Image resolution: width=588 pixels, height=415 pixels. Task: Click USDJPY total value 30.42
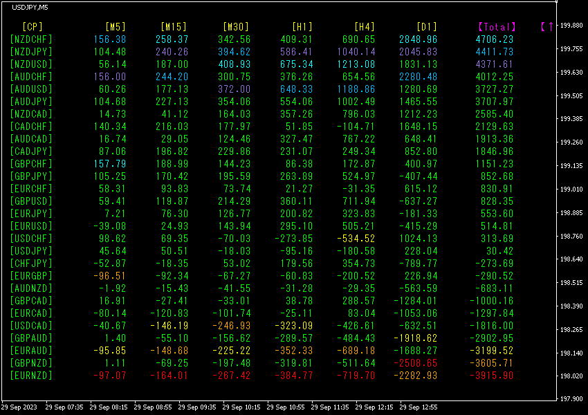coord(499,251)
